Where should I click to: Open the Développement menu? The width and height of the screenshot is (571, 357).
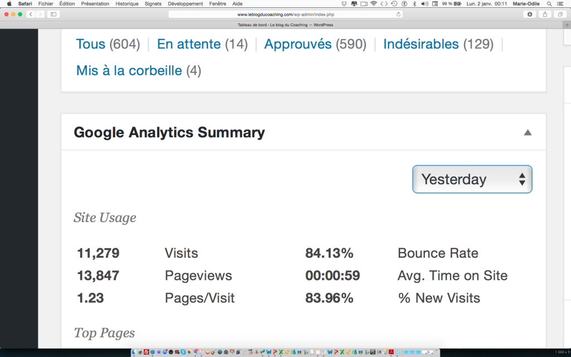185,3
